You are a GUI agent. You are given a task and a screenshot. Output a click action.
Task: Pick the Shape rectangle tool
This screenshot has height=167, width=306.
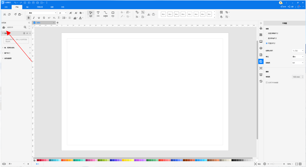pyautogui.click(x=113, y=14)
